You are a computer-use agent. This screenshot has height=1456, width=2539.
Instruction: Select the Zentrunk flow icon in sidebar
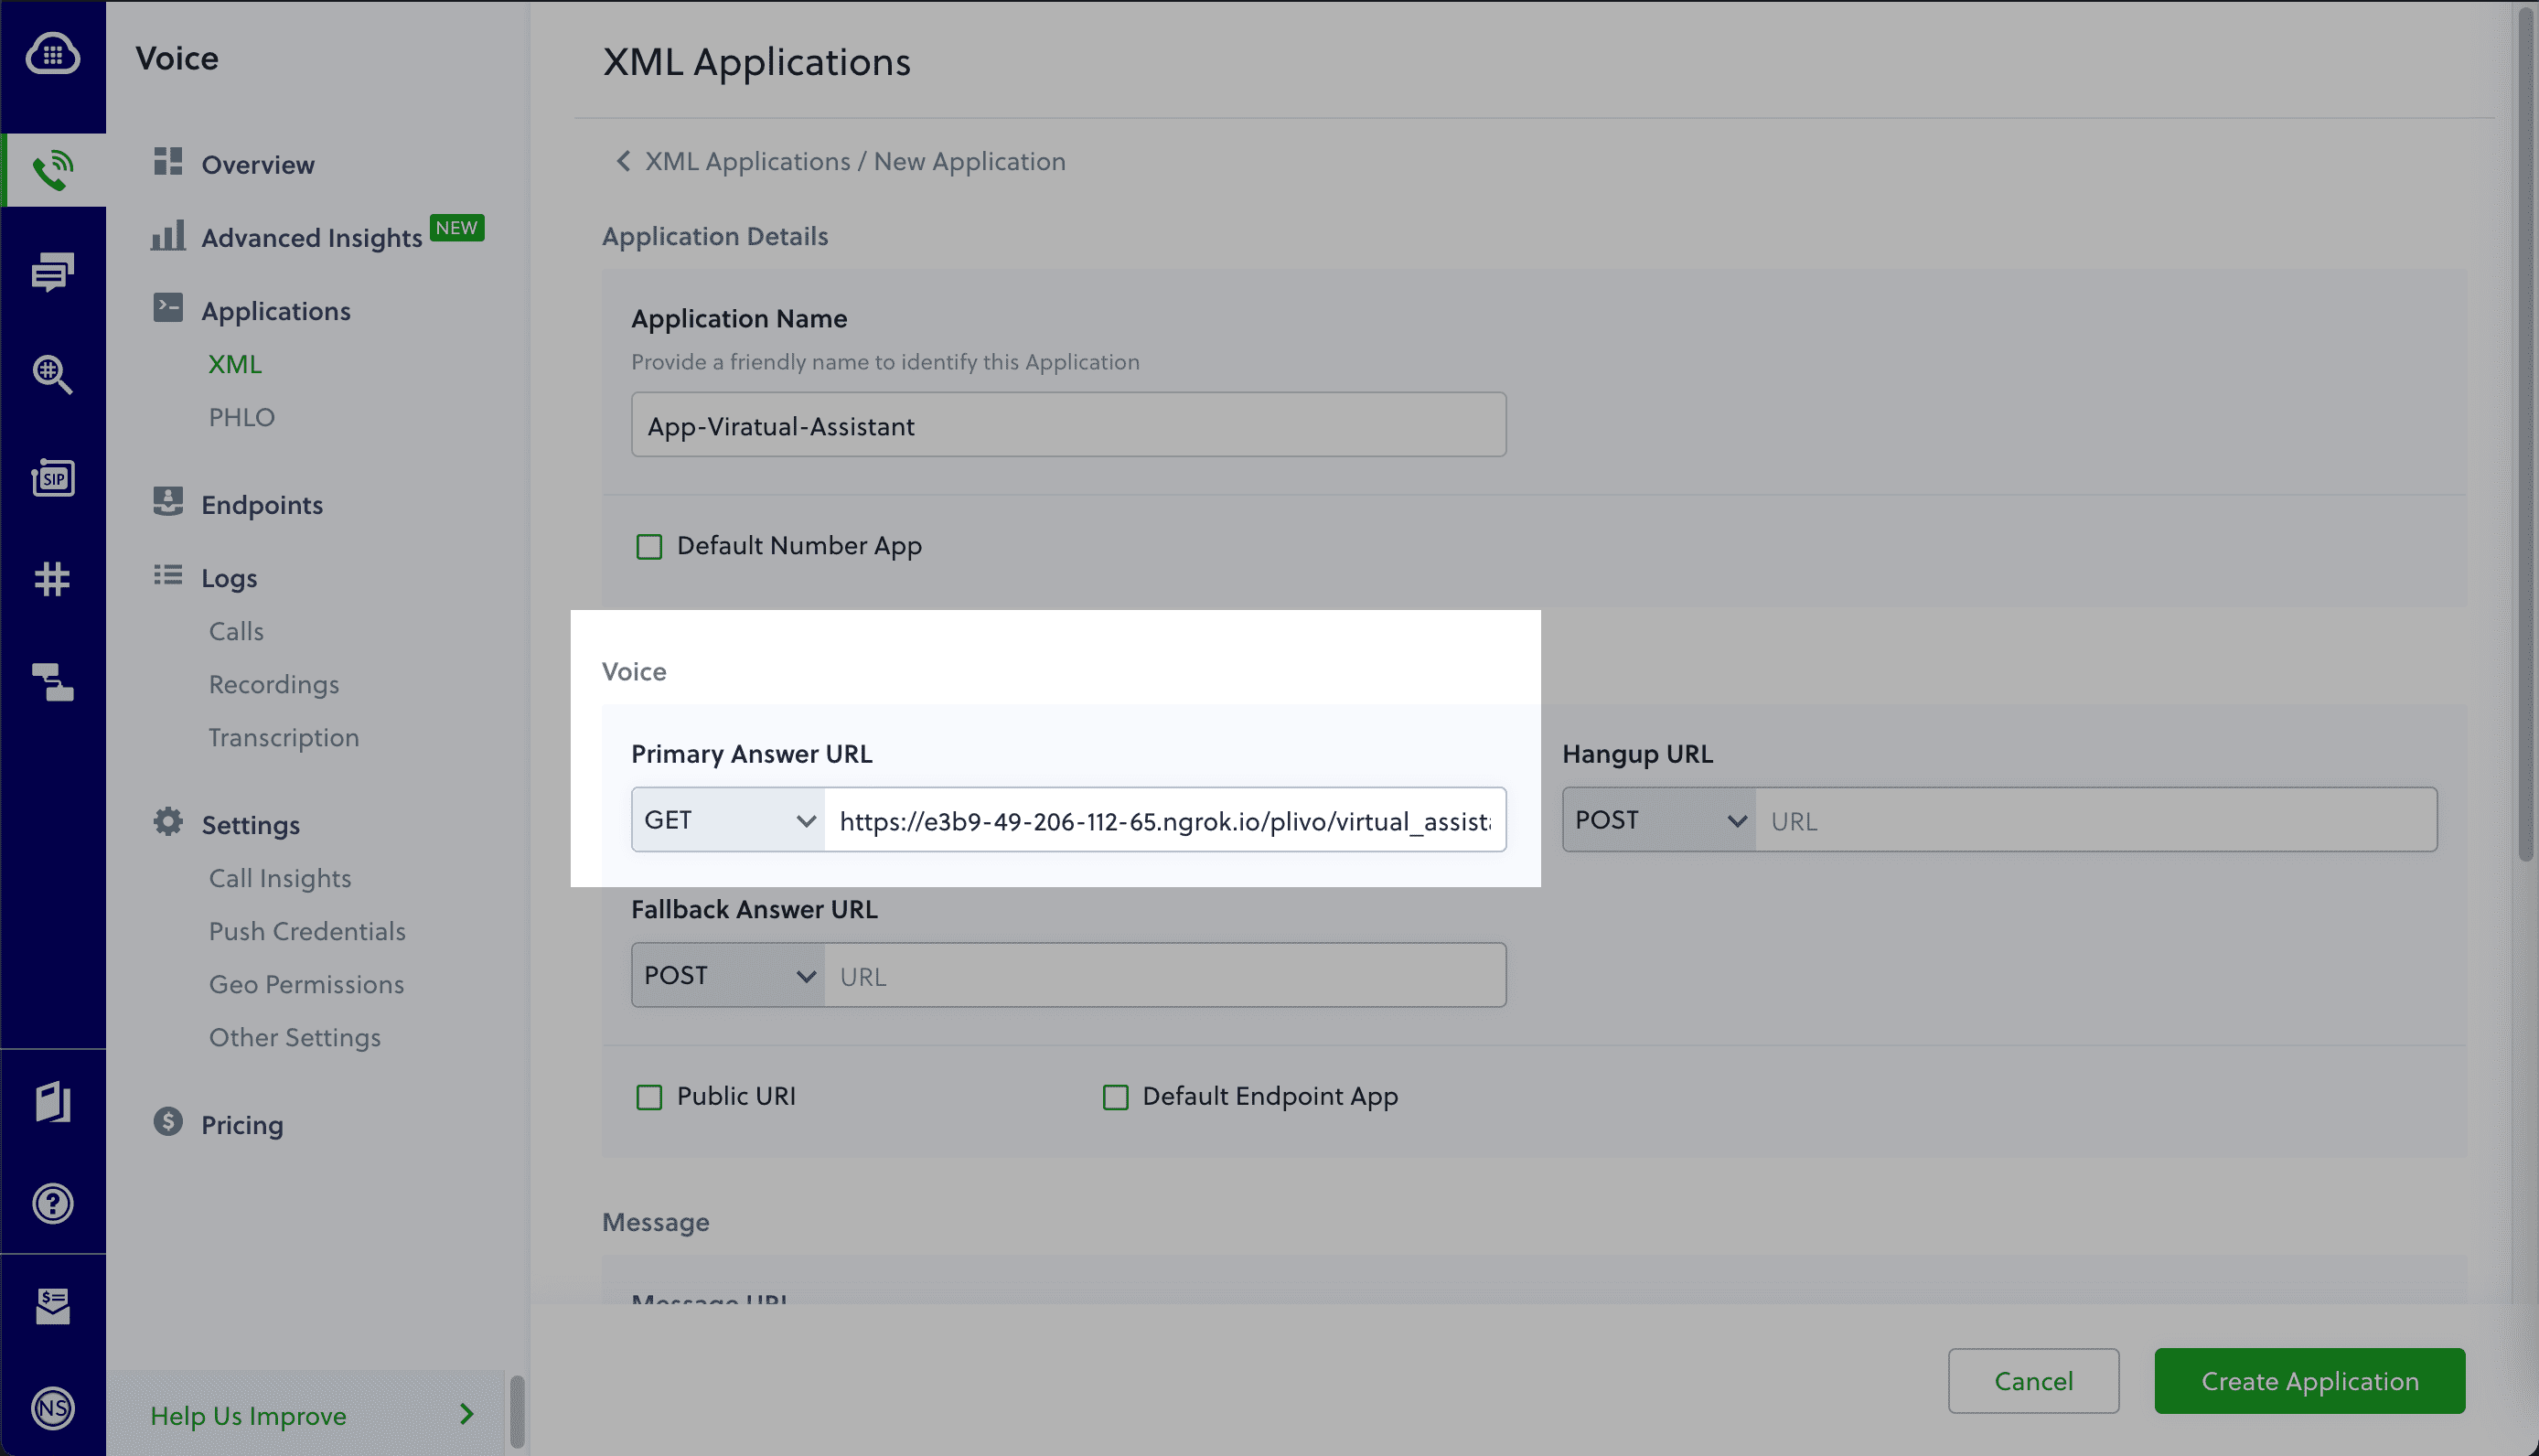click(x=52, y=682)
